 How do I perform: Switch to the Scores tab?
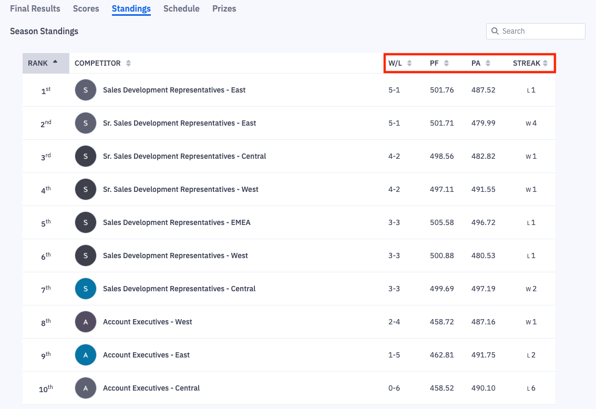86,8
